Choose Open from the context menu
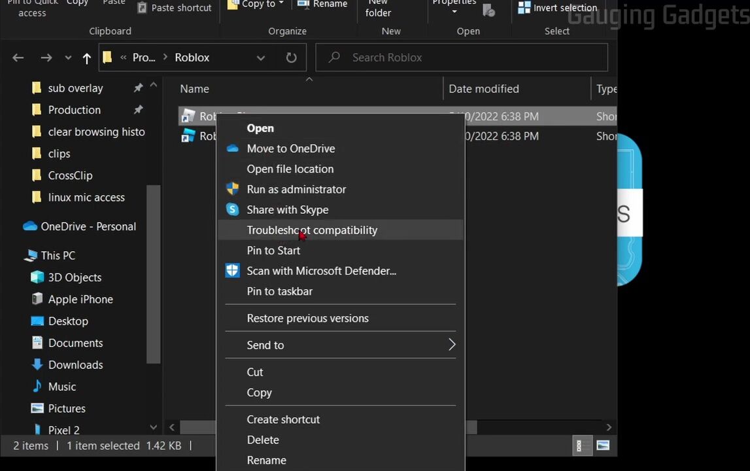 point(341,128)
